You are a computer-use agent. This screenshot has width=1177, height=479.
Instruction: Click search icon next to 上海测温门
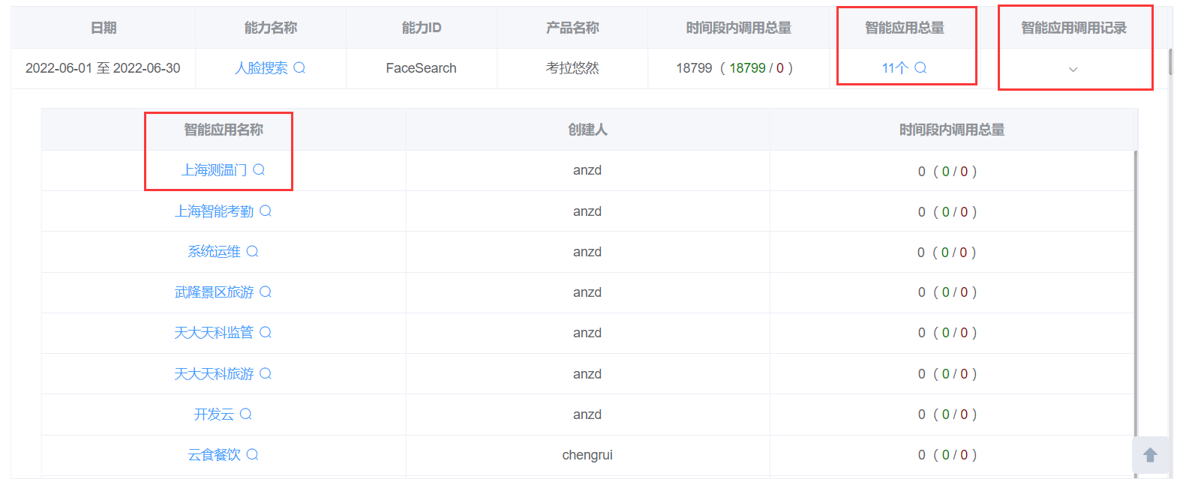click(x=259, y=169)
